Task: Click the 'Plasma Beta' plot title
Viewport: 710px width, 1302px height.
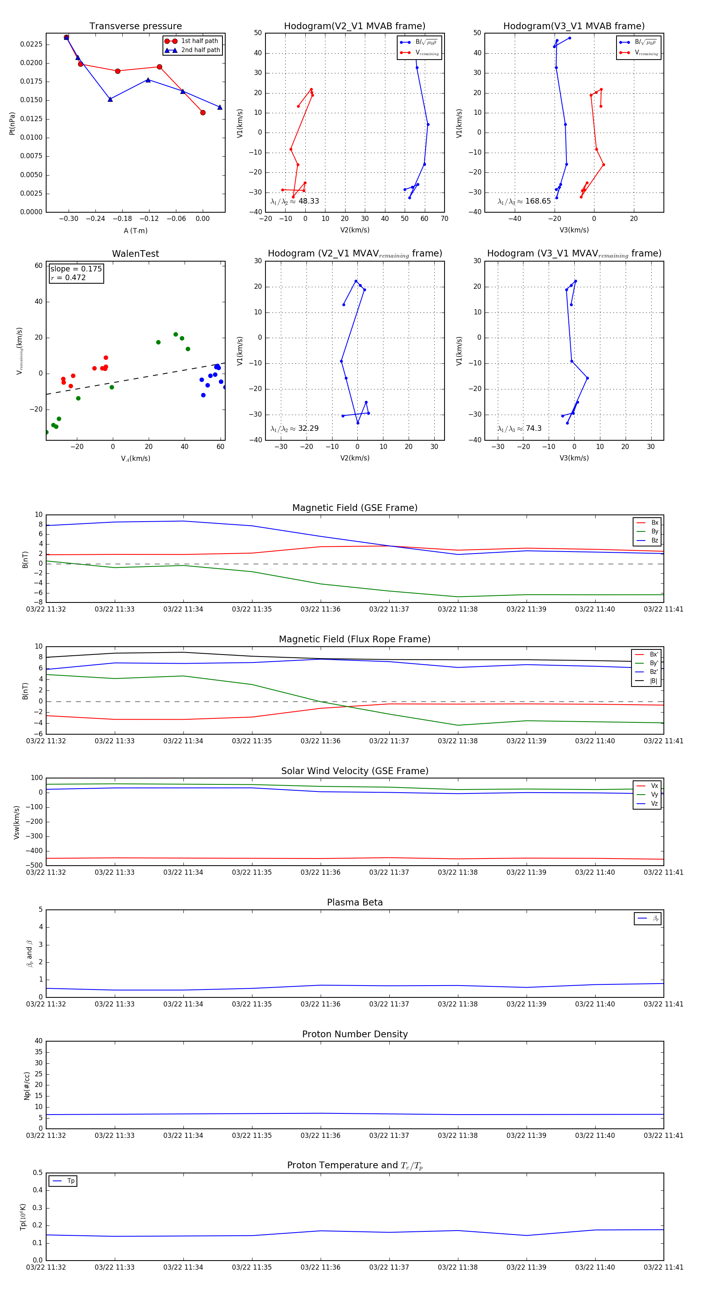Action: (355, 903)
